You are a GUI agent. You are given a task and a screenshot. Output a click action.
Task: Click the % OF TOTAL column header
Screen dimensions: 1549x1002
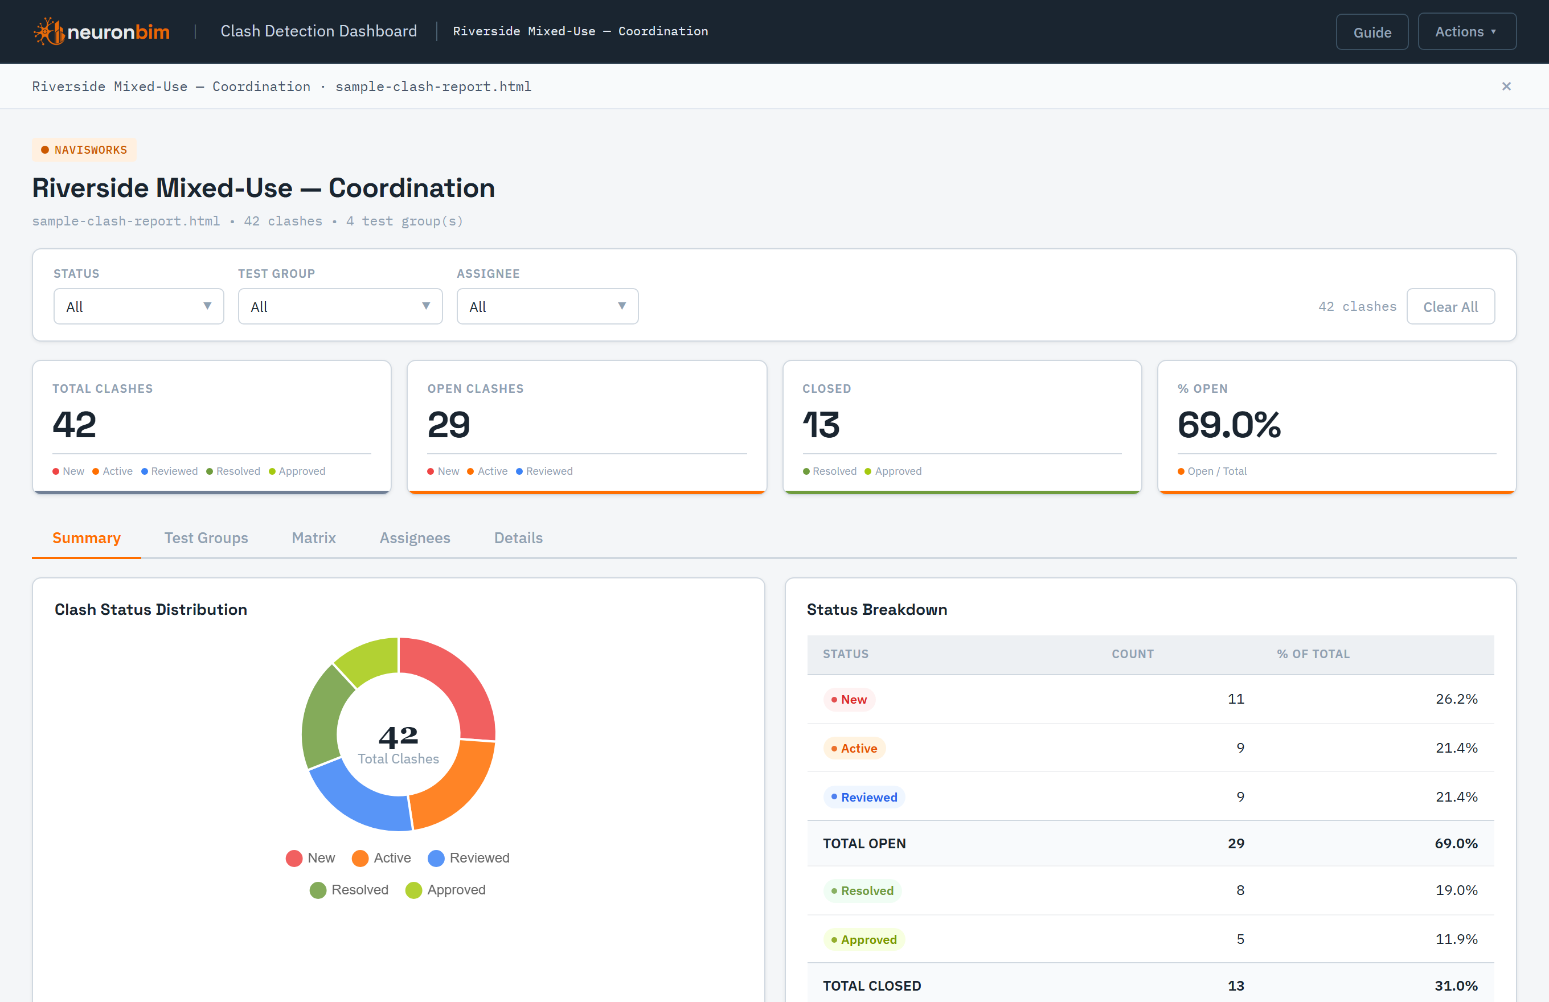[x=1313, y=654]
